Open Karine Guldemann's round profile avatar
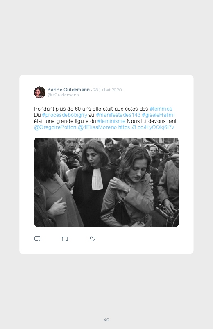Image resolution: width=213 pixels, height=329 pixels. pyautogui.click(x=40, y=92)
